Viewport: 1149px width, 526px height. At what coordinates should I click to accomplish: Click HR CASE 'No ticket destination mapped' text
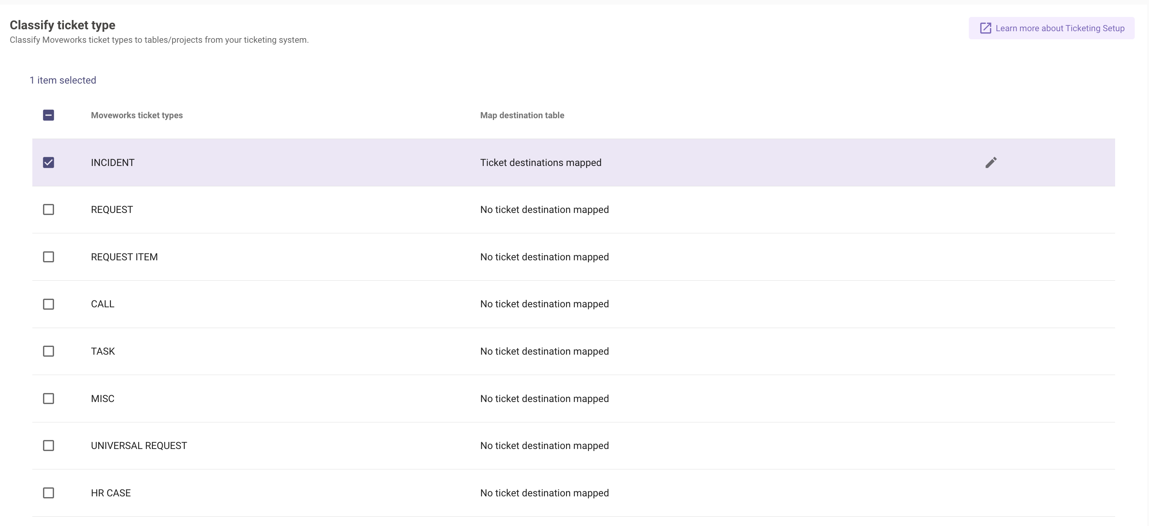point(544,493)
